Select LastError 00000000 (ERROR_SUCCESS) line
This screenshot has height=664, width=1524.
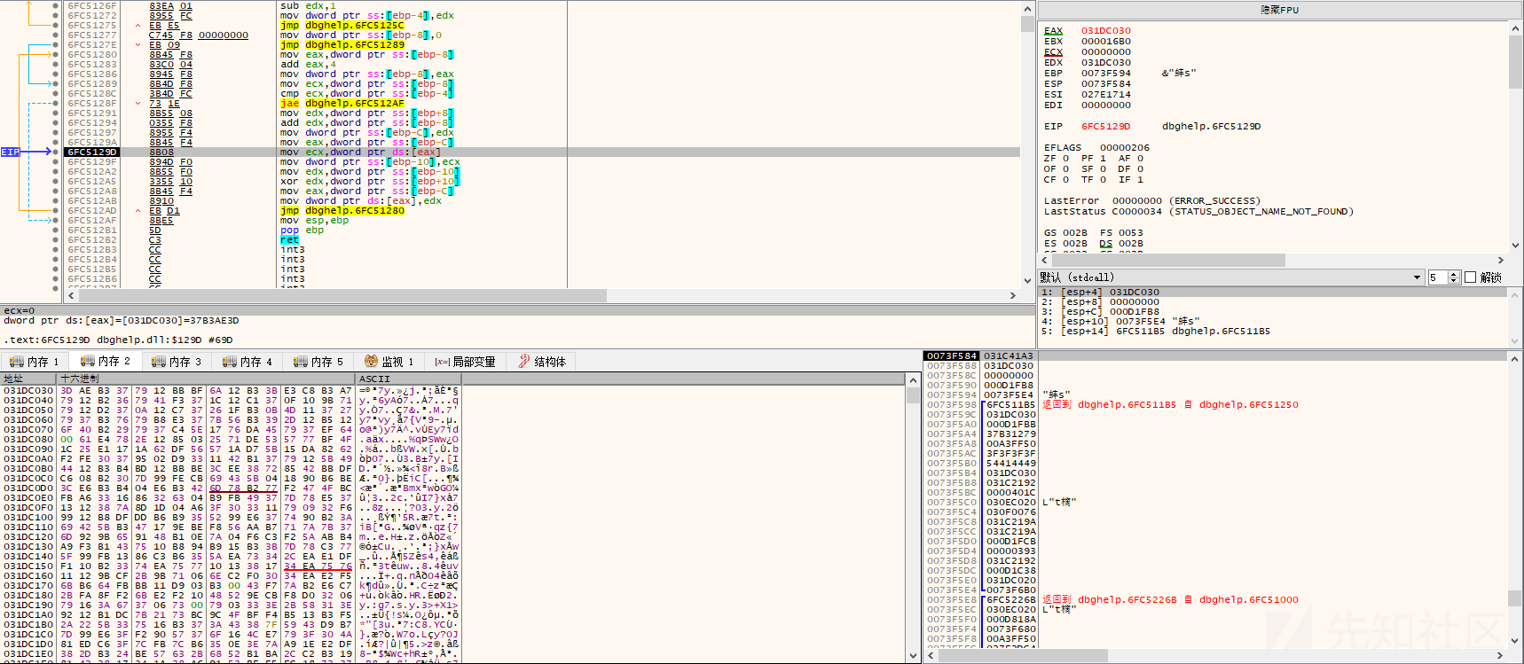[x=1152, y=201]
